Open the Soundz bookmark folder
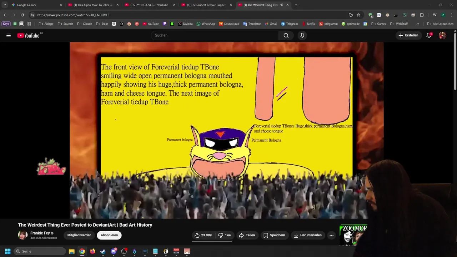457x257 pixels. point(65,24)
